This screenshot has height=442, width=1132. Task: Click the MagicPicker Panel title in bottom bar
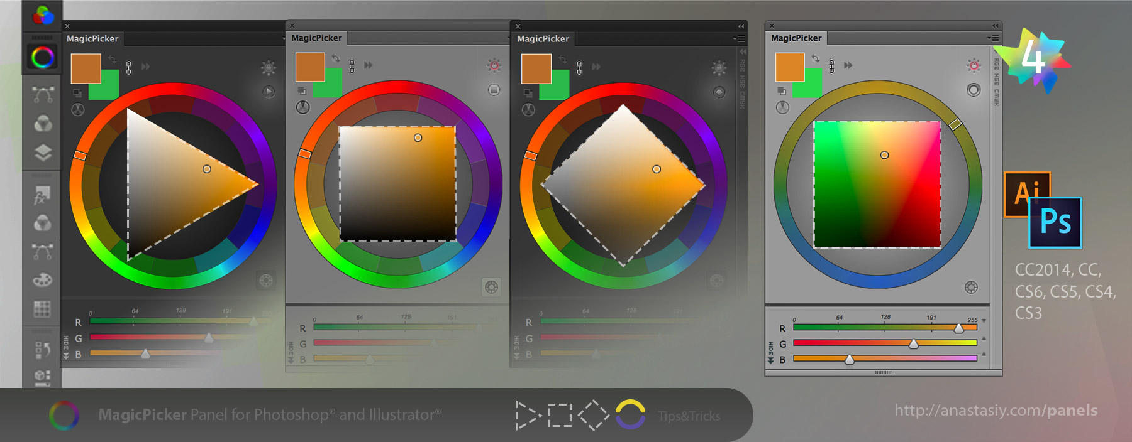[x=269, y=415]
